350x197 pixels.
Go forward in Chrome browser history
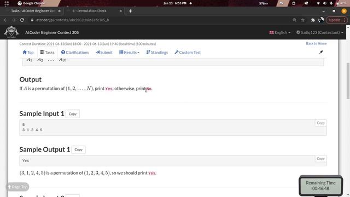coord(14,20)
